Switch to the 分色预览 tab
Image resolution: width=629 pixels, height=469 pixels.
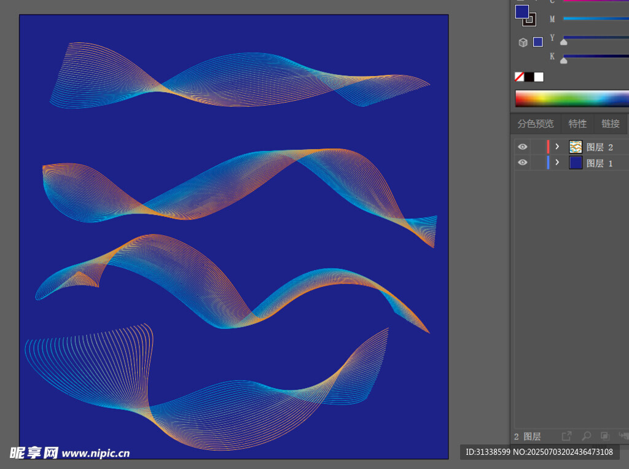pyautogui.click(x=535, y=123)
